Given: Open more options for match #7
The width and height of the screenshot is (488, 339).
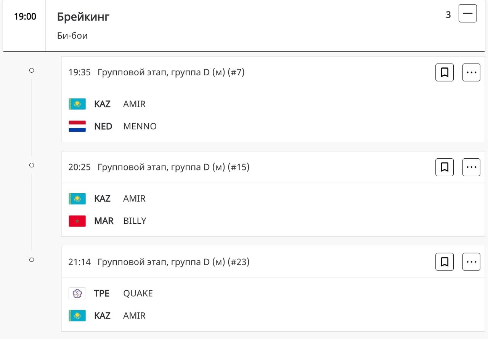Looking at the screenshot, I should 471,72.
